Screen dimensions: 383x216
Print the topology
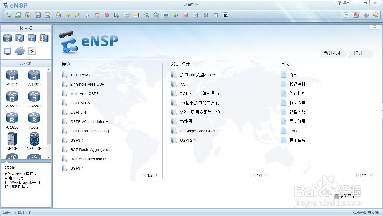(58, 15)
